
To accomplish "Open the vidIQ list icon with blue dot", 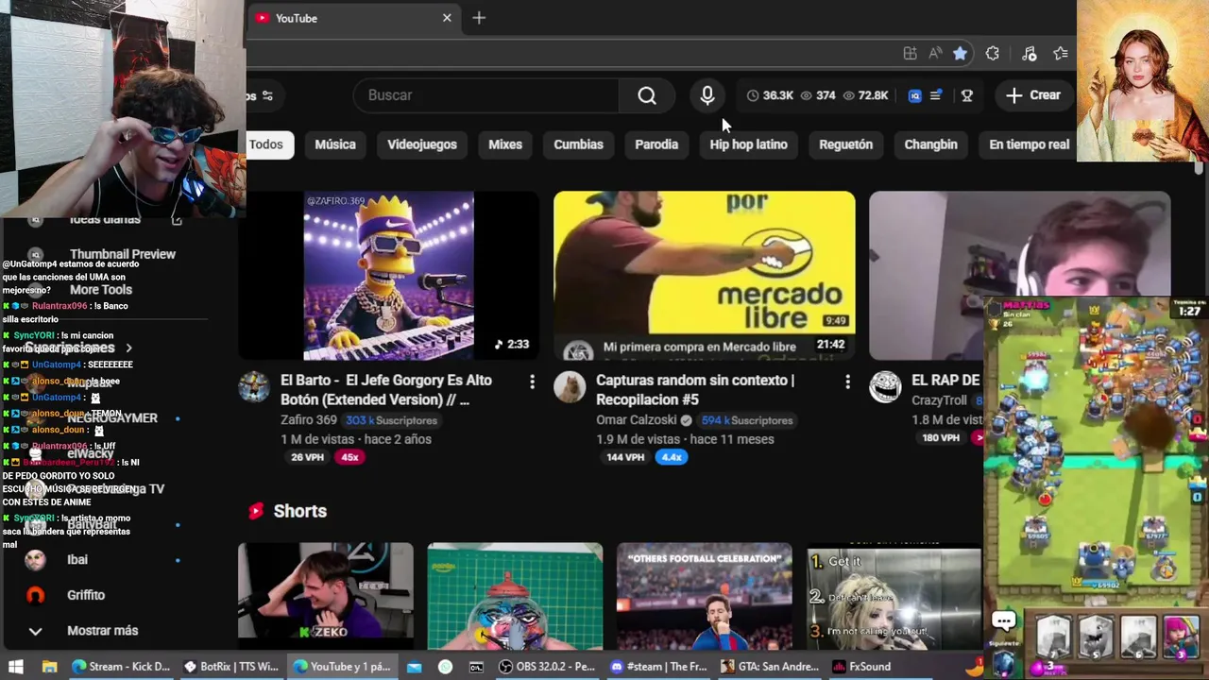I will pos(936,95).
